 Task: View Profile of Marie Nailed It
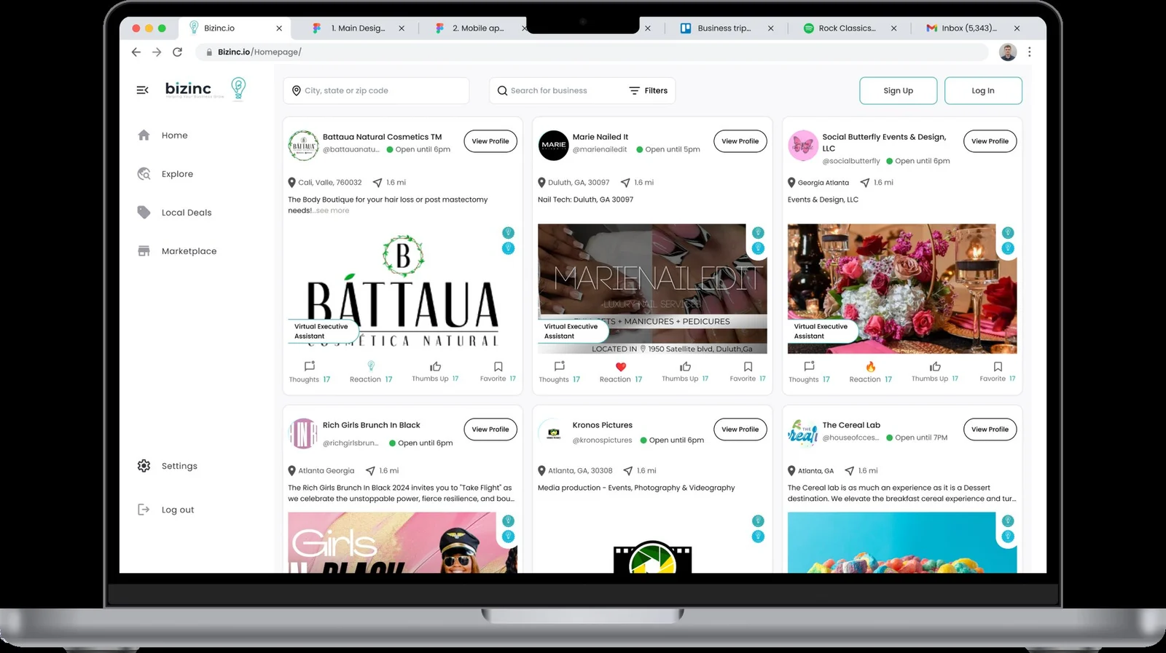pyautogui.click(x=740, y=141)
